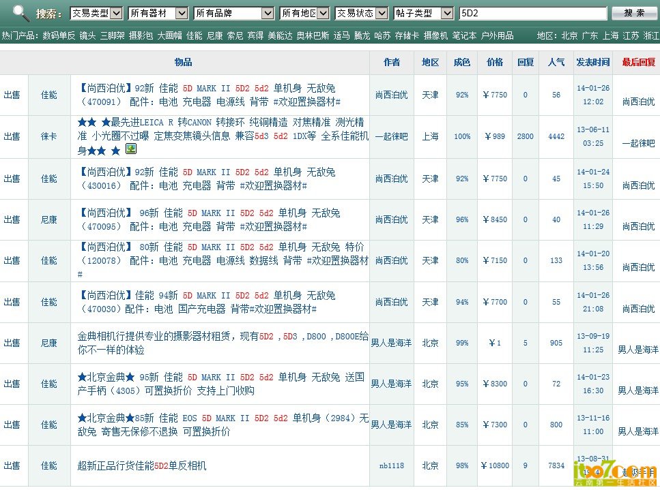The image size is (660, 490).
Task: Open the 尚西泊优 80新 特价 post numbered 120078
Action: tap(223, 260)
